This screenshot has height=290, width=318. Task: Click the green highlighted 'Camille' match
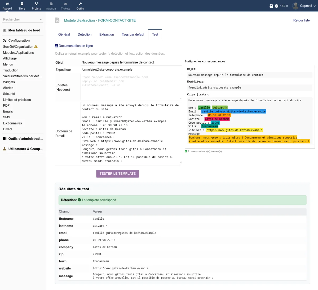[204, 108]
